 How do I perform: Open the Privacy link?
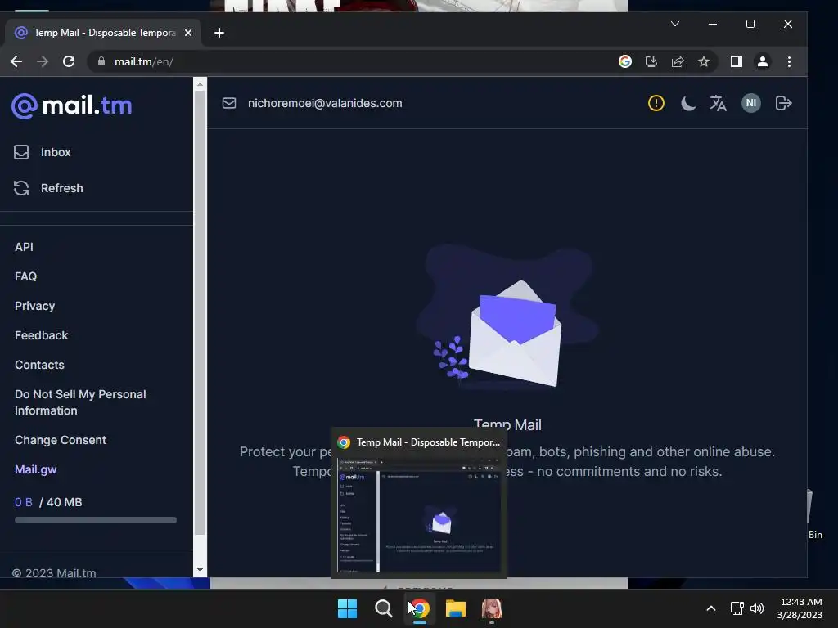pos(34,306)
